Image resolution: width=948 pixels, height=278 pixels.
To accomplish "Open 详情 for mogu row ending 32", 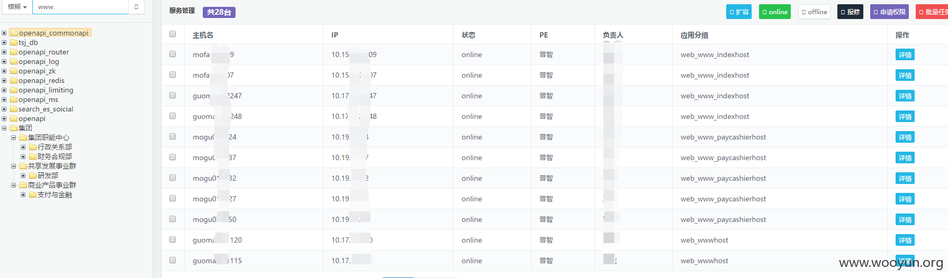I will [905, 178].
